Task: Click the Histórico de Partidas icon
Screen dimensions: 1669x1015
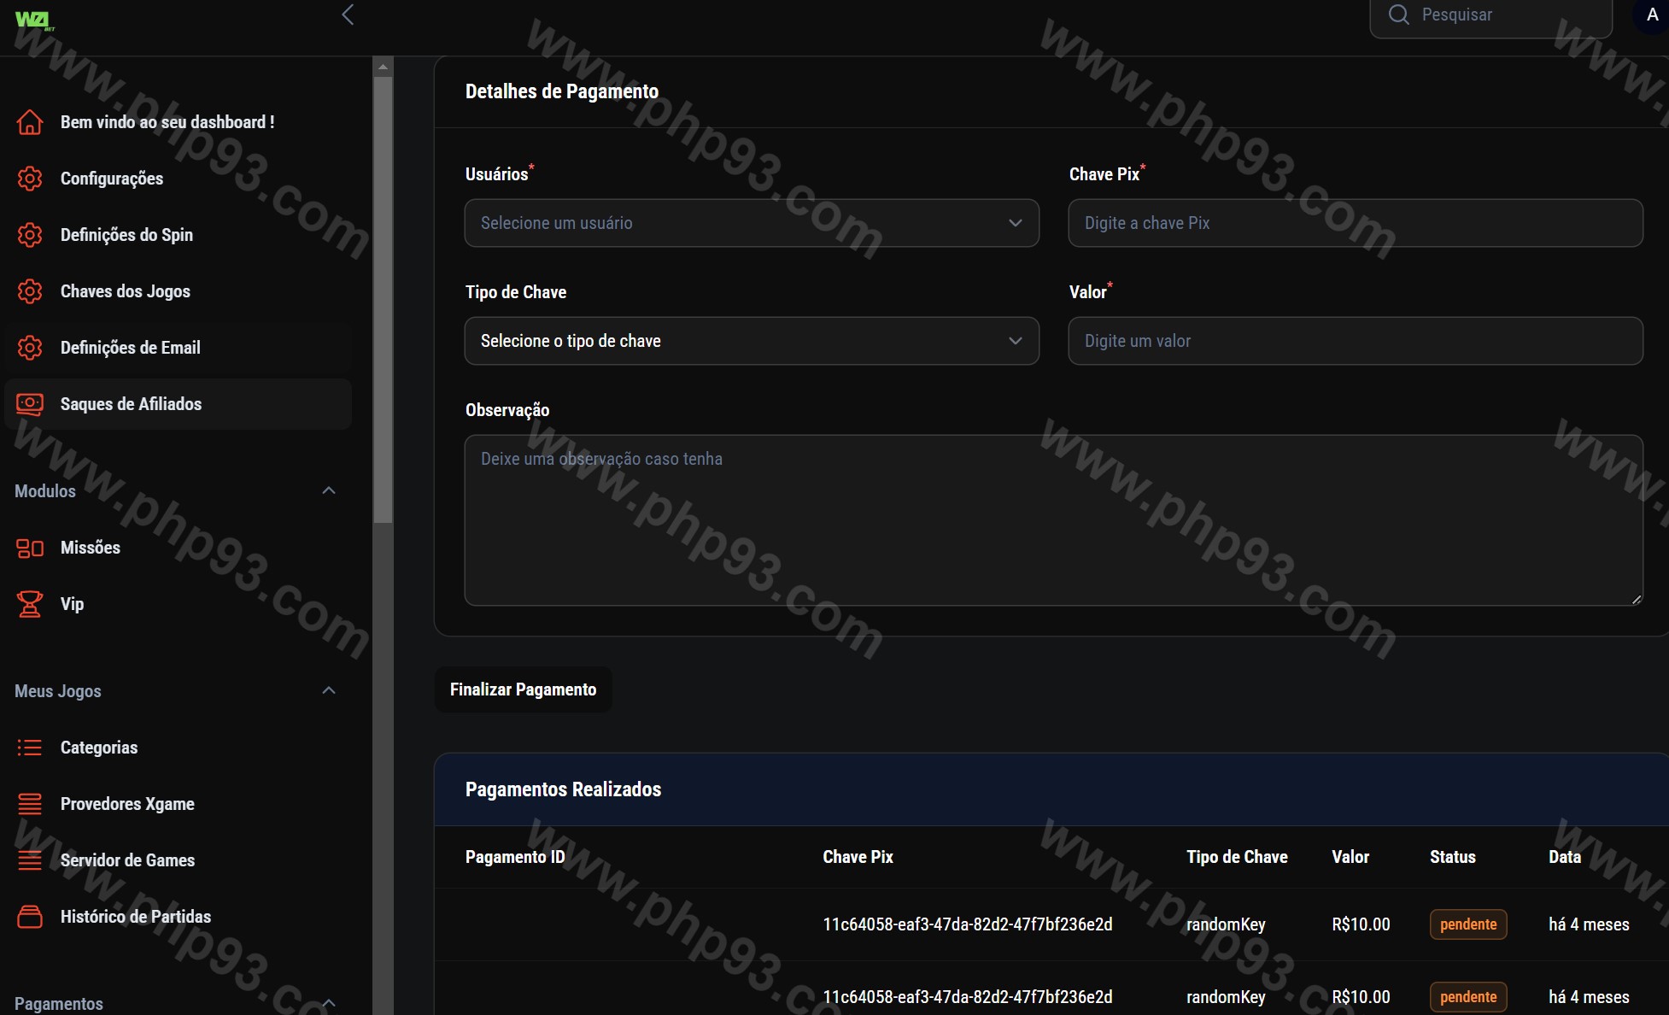Action: pos(30,917)
